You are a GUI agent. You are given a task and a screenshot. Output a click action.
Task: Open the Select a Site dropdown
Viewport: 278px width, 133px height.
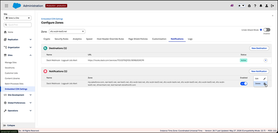(x=18, y=18)
